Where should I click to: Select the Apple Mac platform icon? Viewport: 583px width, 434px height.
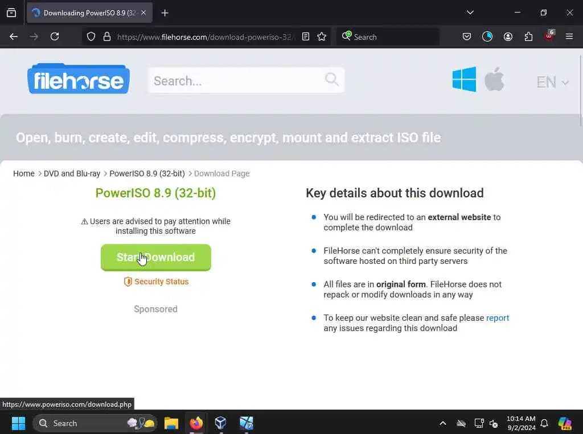click(494, 78)
